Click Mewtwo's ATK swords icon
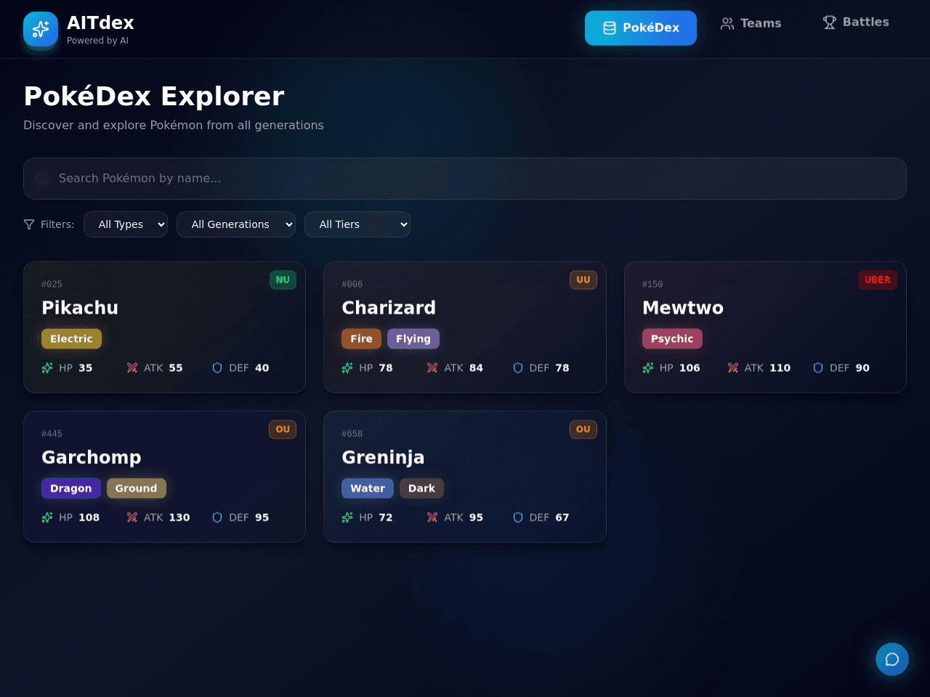The width and height of the screenshot is (930, 697). (x=733, y=368)
